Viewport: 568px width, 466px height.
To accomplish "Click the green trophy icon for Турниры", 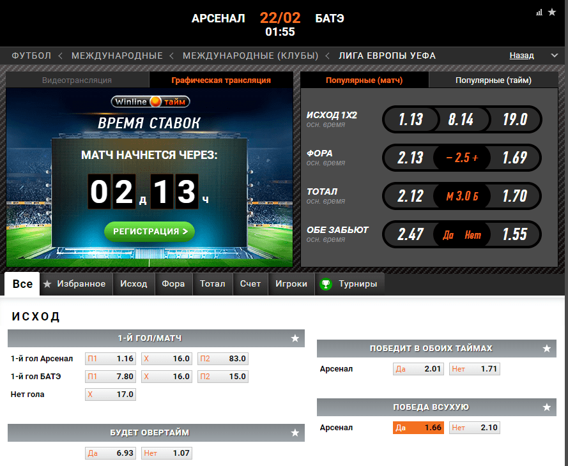I will pyautogui.click(x=326, y=284).
